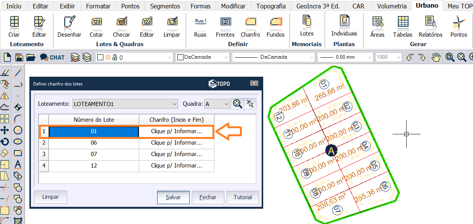Generate lot Áreas with the Áreas icon
Screen dimensions: 473x224
click(x=377, y=27)
